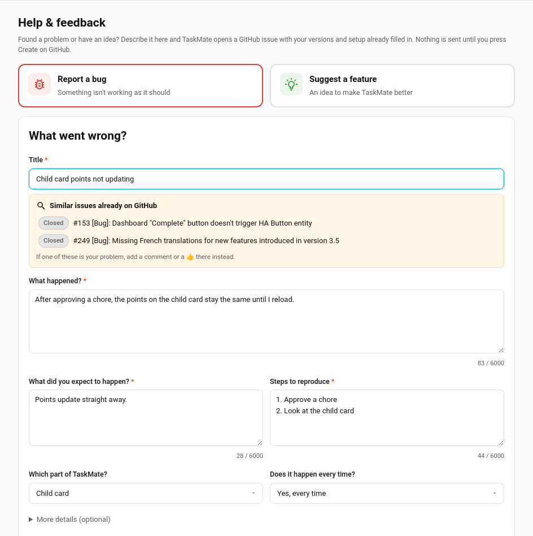Click into the What happened textarea

click(x=266, y=321)
